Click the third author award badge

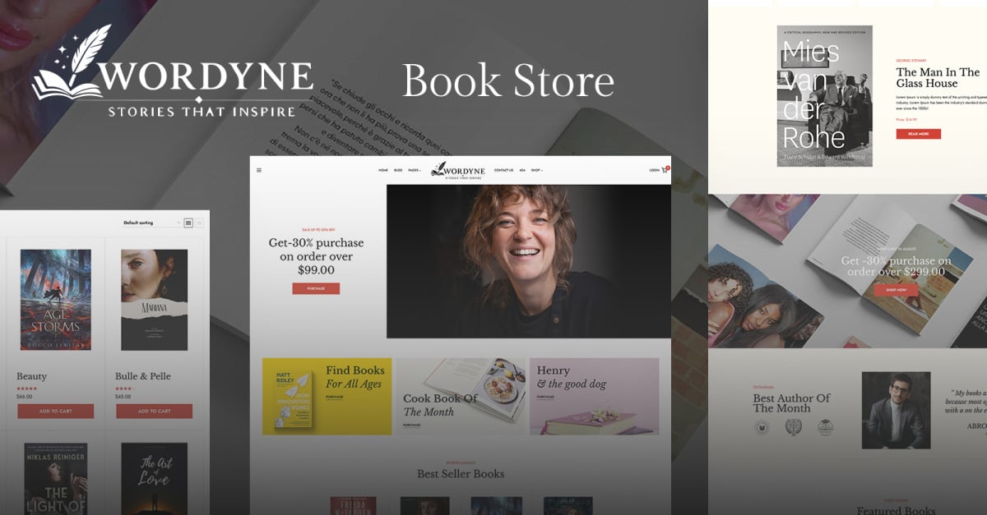click(x=825, y=428)
